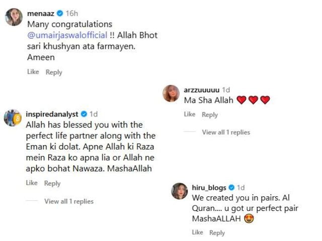Reply to menaaz's comment

point(54,72)
